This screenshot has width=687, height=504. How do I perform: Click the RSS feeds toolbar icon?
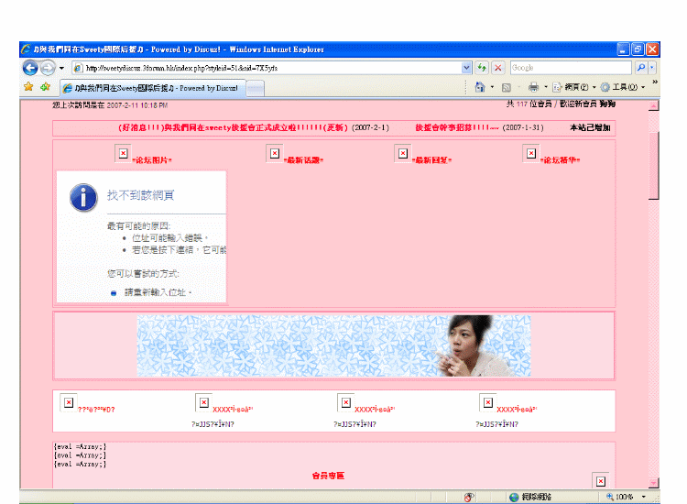[x=507, y=88]
